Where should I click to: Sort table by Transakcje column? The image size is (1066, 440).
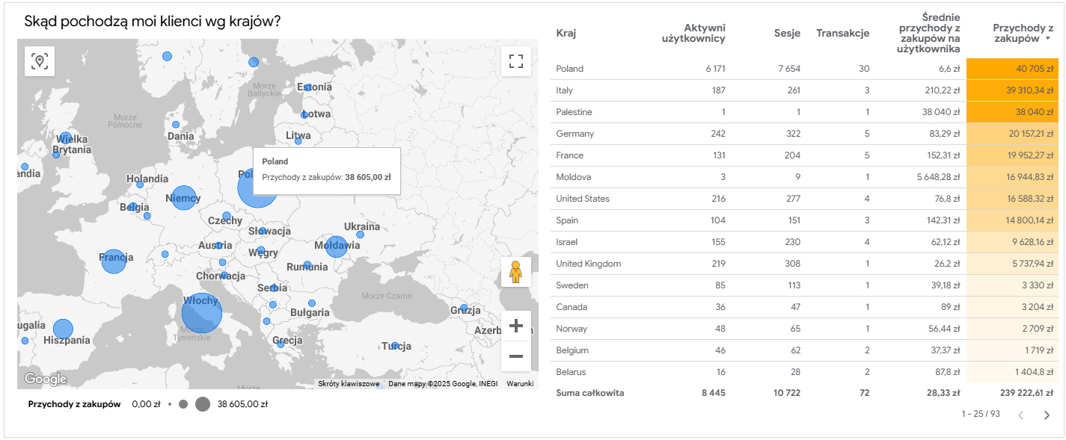click(842, 33)
